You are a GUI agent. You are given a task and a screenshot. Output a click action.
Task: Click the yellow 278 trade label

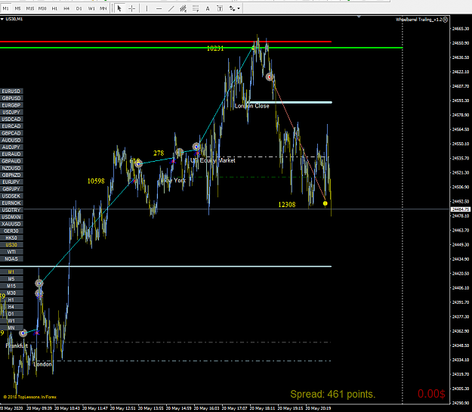pos(159,153)
